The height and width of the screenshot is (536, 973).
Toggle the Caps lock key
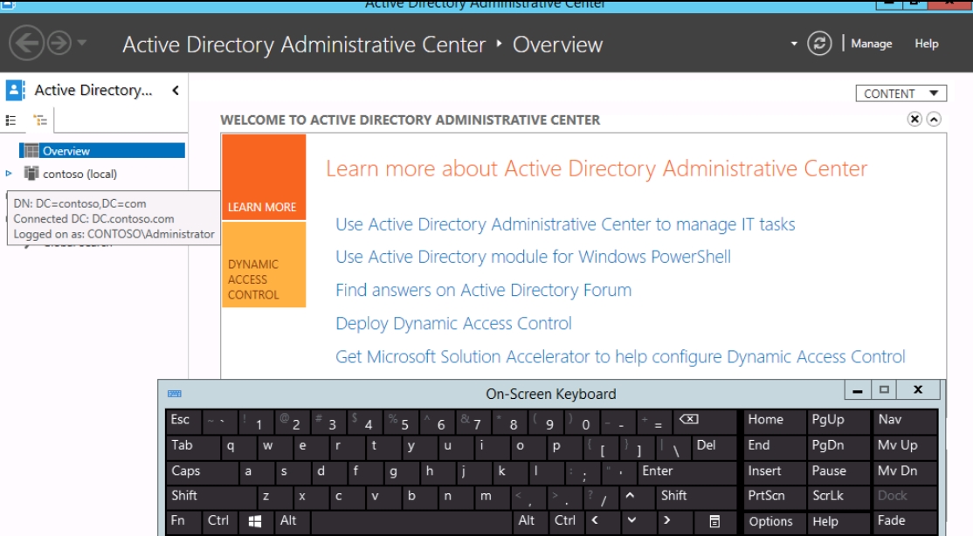point(203,471)
